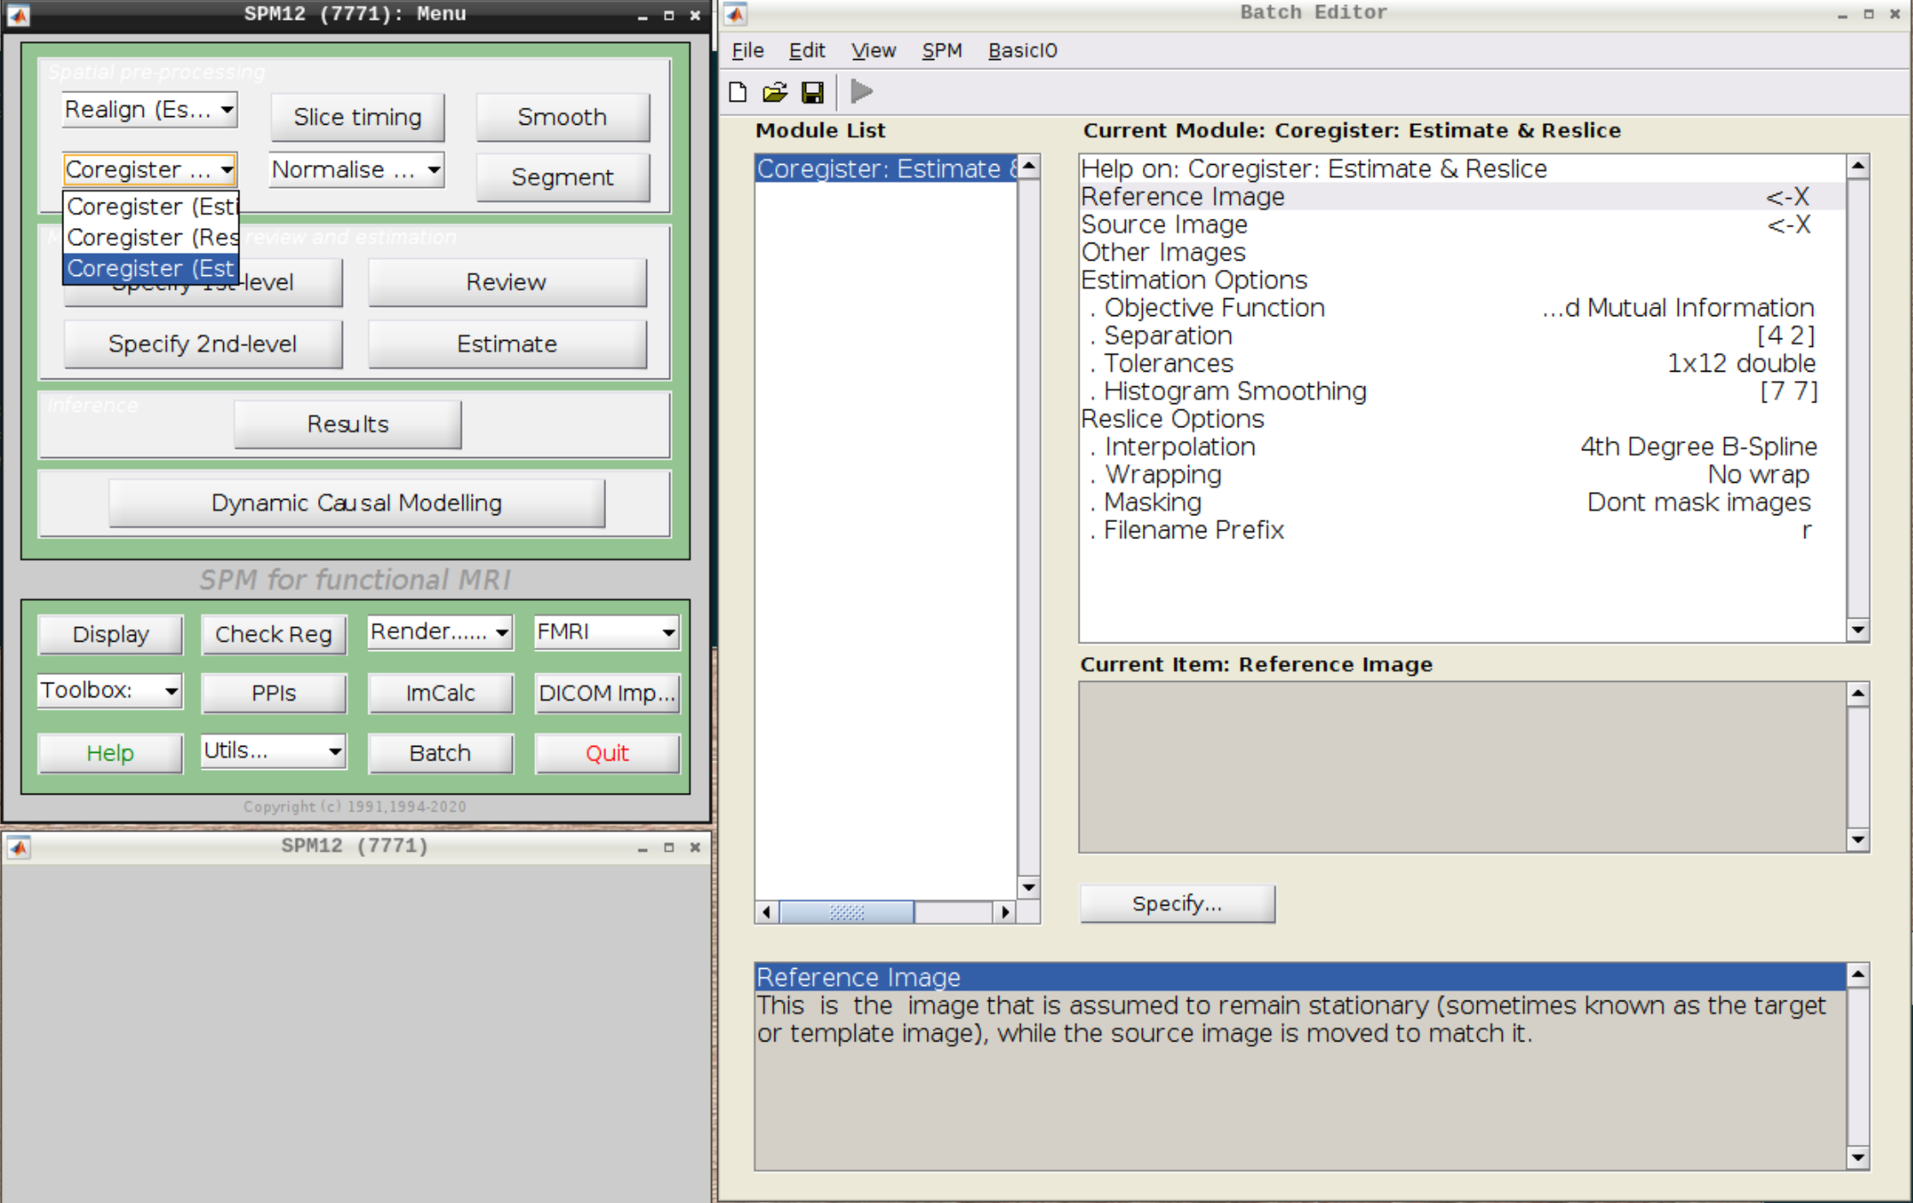The width and height of the screenshot is (1913, 1203).
Task: Select the Interpolation option
Action: click(x=1462, y=447)
